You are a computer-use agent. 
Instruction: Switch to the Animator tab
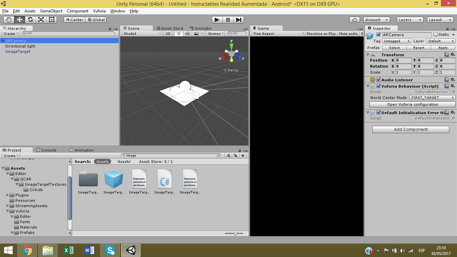coord(201,28)
